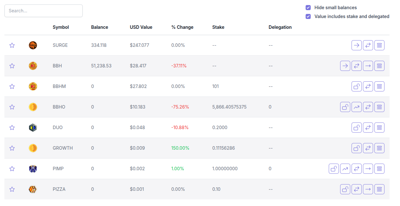The width and height of the screenshot is (400, 206).
Task: Click the right arrow icon for PIZZA
Action: click(368, 189)
